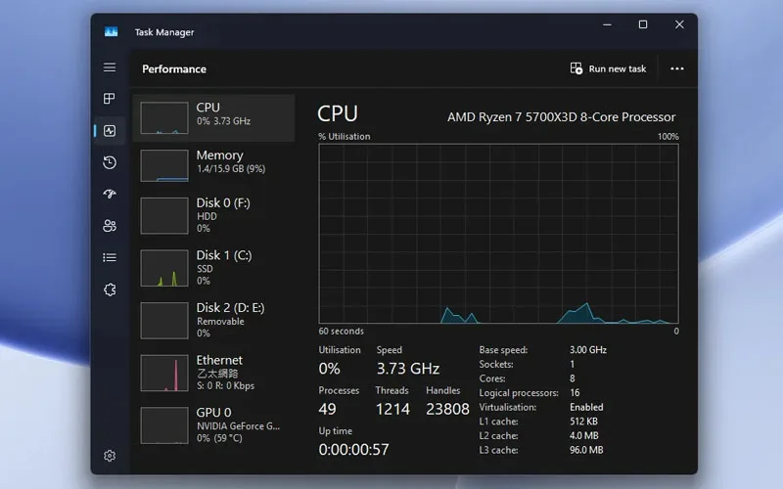Click the Performance page heading

174,68
